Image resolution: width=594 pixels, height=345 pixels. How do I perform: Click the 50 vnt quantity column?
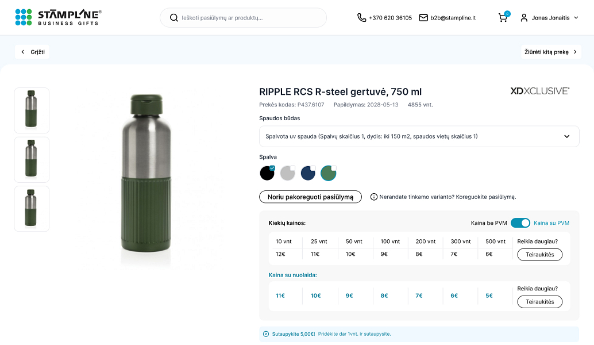coord(354,241)
